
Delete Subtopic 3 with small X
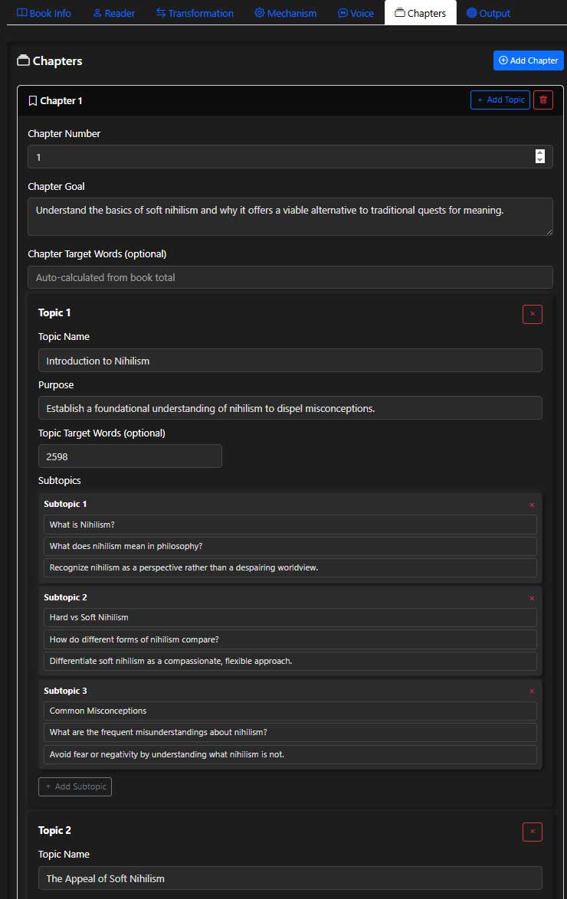pos(532,691)
